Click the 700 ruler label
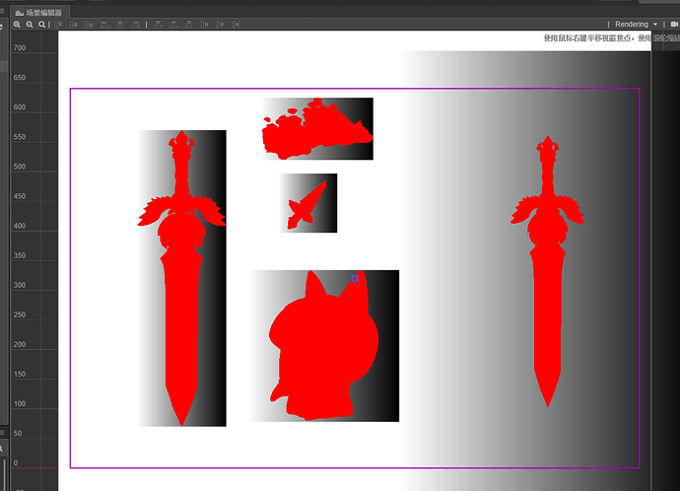 click(20, 47)
